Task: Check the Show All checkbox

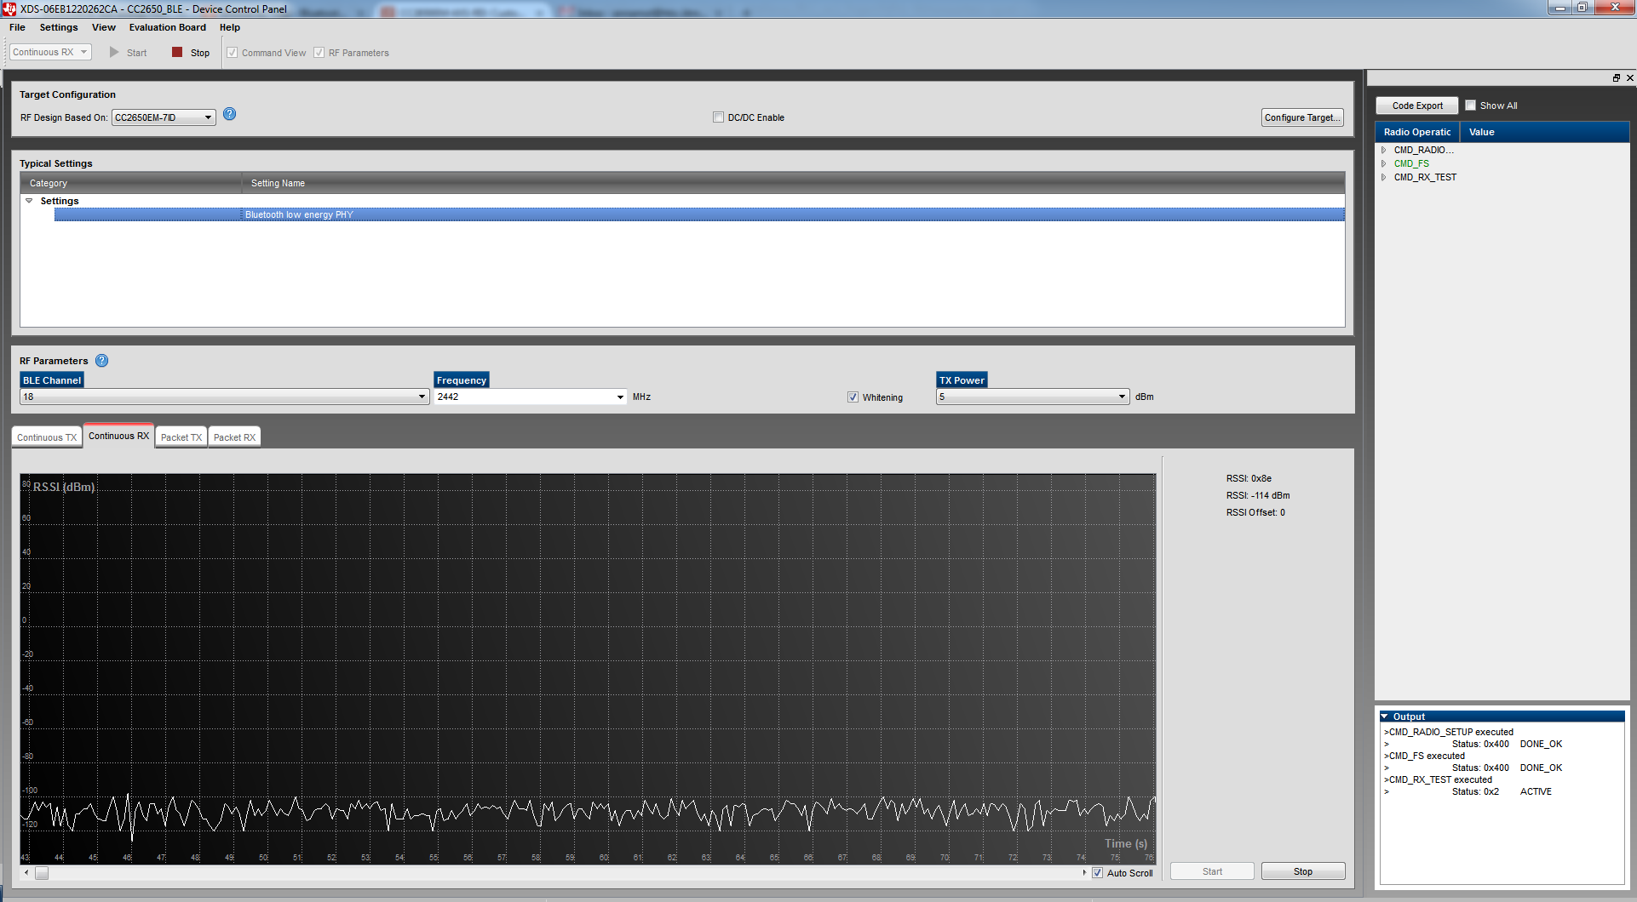Action: (1470, 106)
